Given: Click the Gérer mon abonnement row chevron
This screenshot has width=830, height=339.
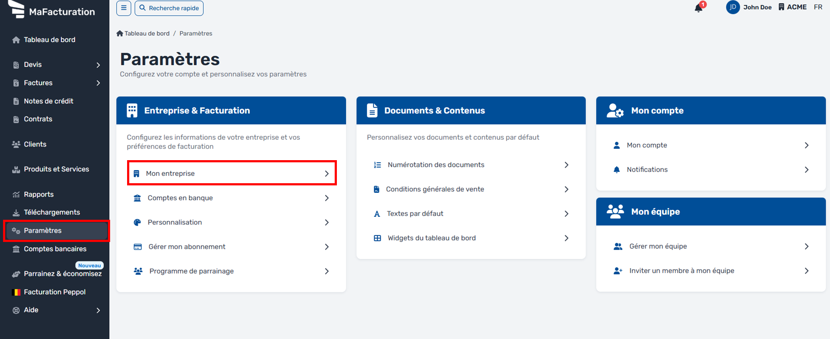Looking at the screenshot, I should tap(327, 247).
